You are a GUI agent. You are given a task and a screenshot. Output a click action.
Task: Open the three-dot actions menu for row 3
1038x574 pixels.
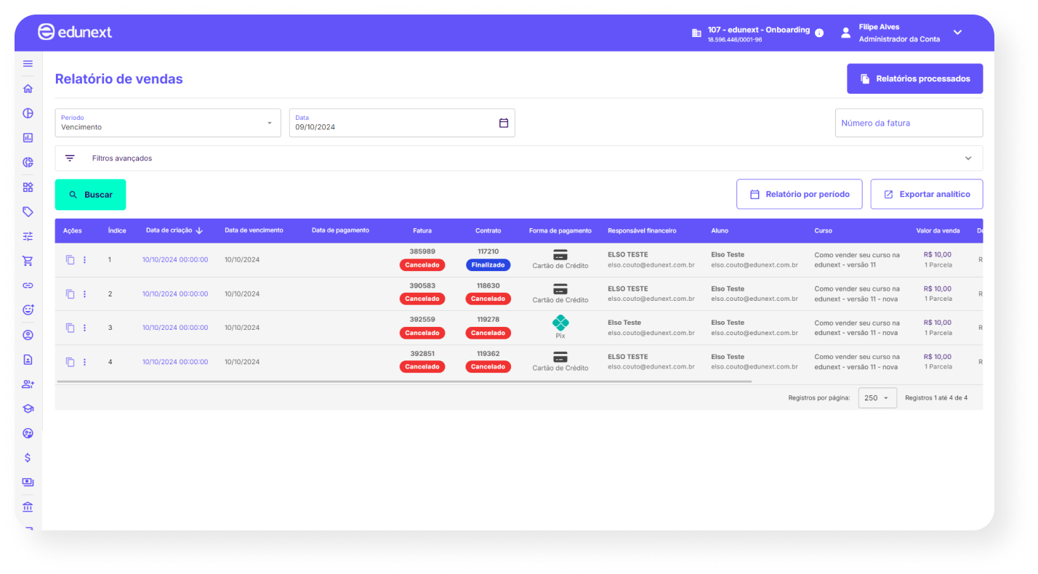pos(84,328)
